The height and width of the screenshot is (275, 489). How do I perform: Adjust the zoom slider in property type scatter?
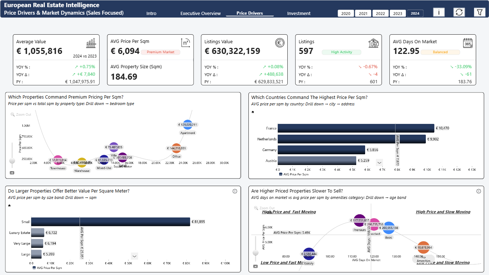click(x=12, y=161)
